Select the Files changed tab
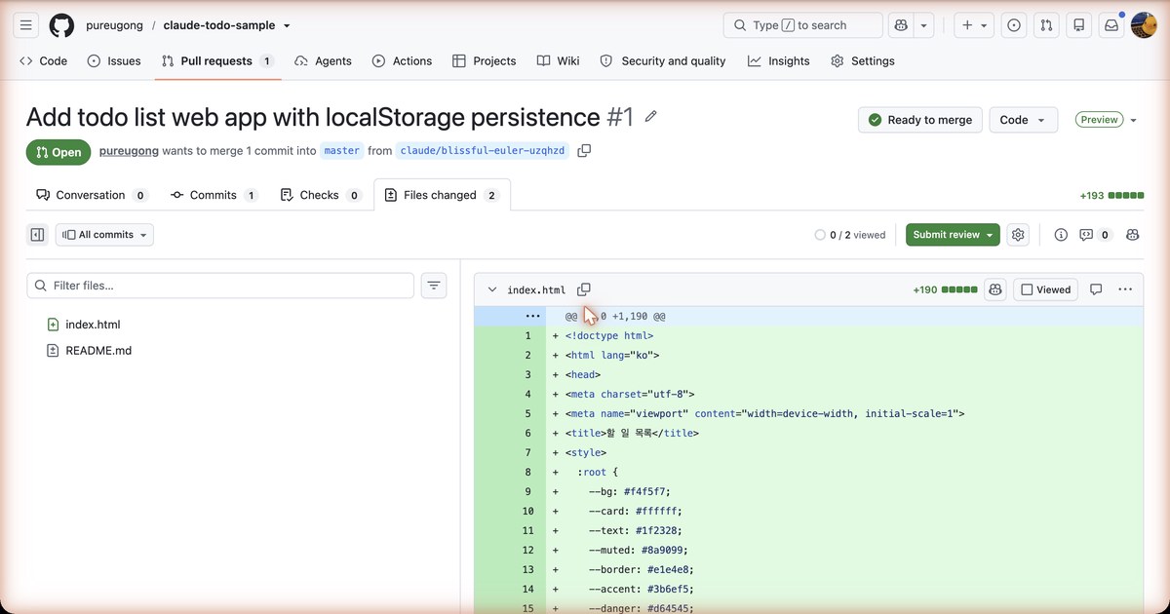 pyautogui.click(x=442, y=195)
